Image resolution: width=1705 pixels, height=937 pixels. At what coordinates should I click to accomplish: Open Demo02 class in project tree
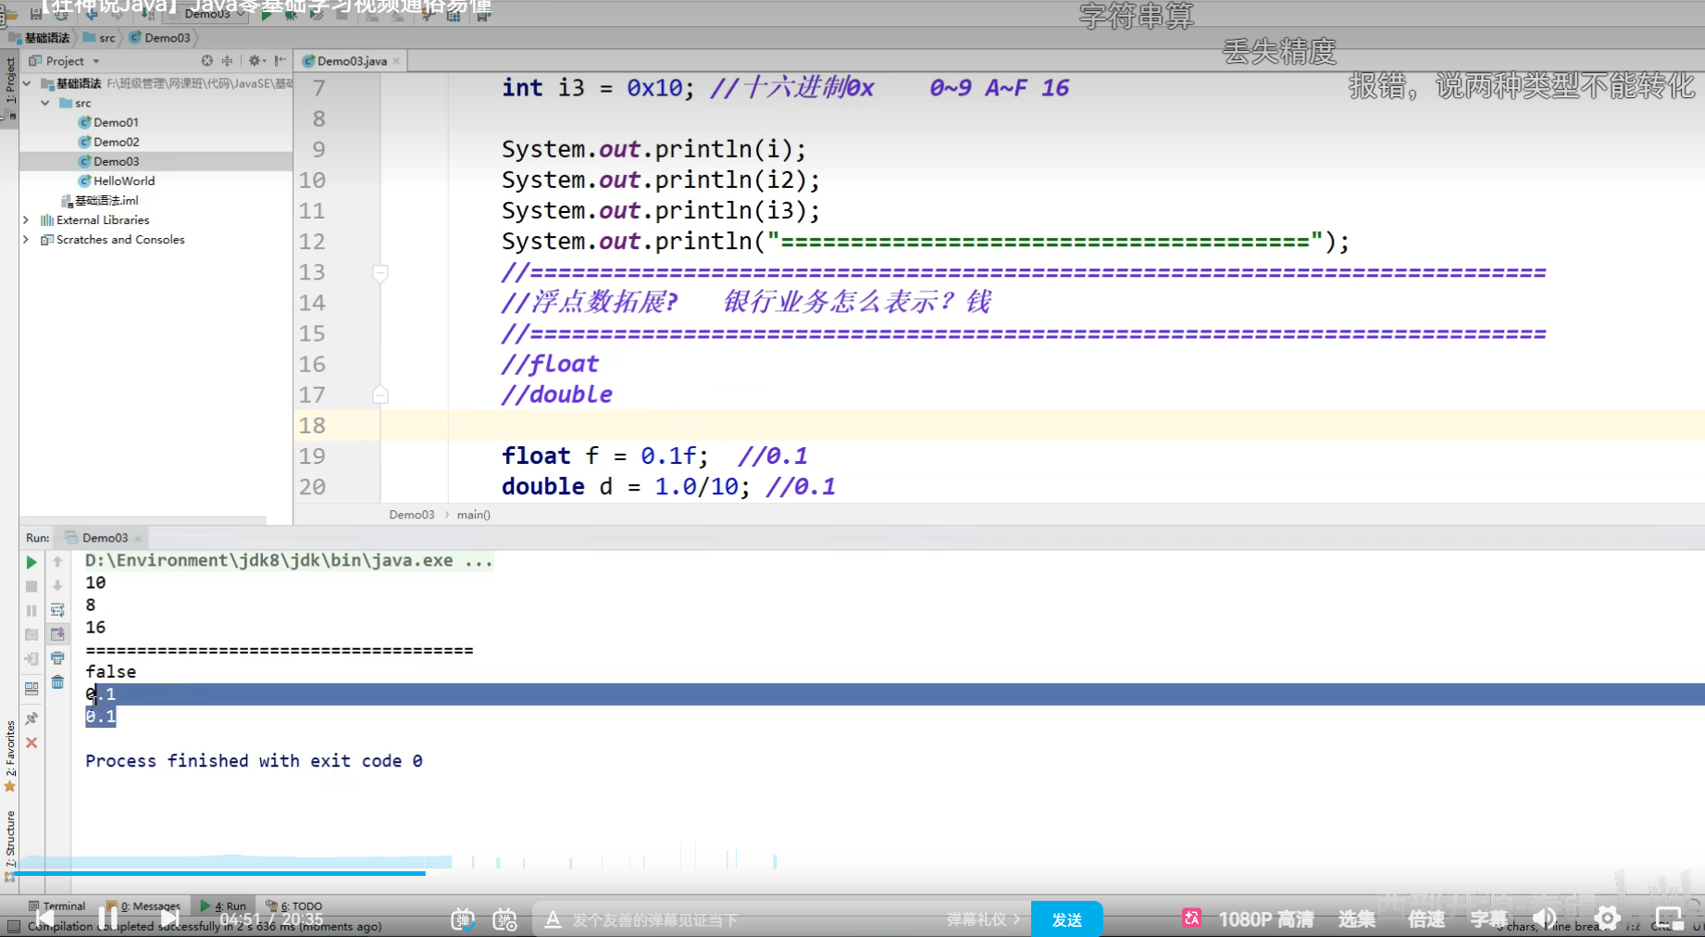pos(108,142)
